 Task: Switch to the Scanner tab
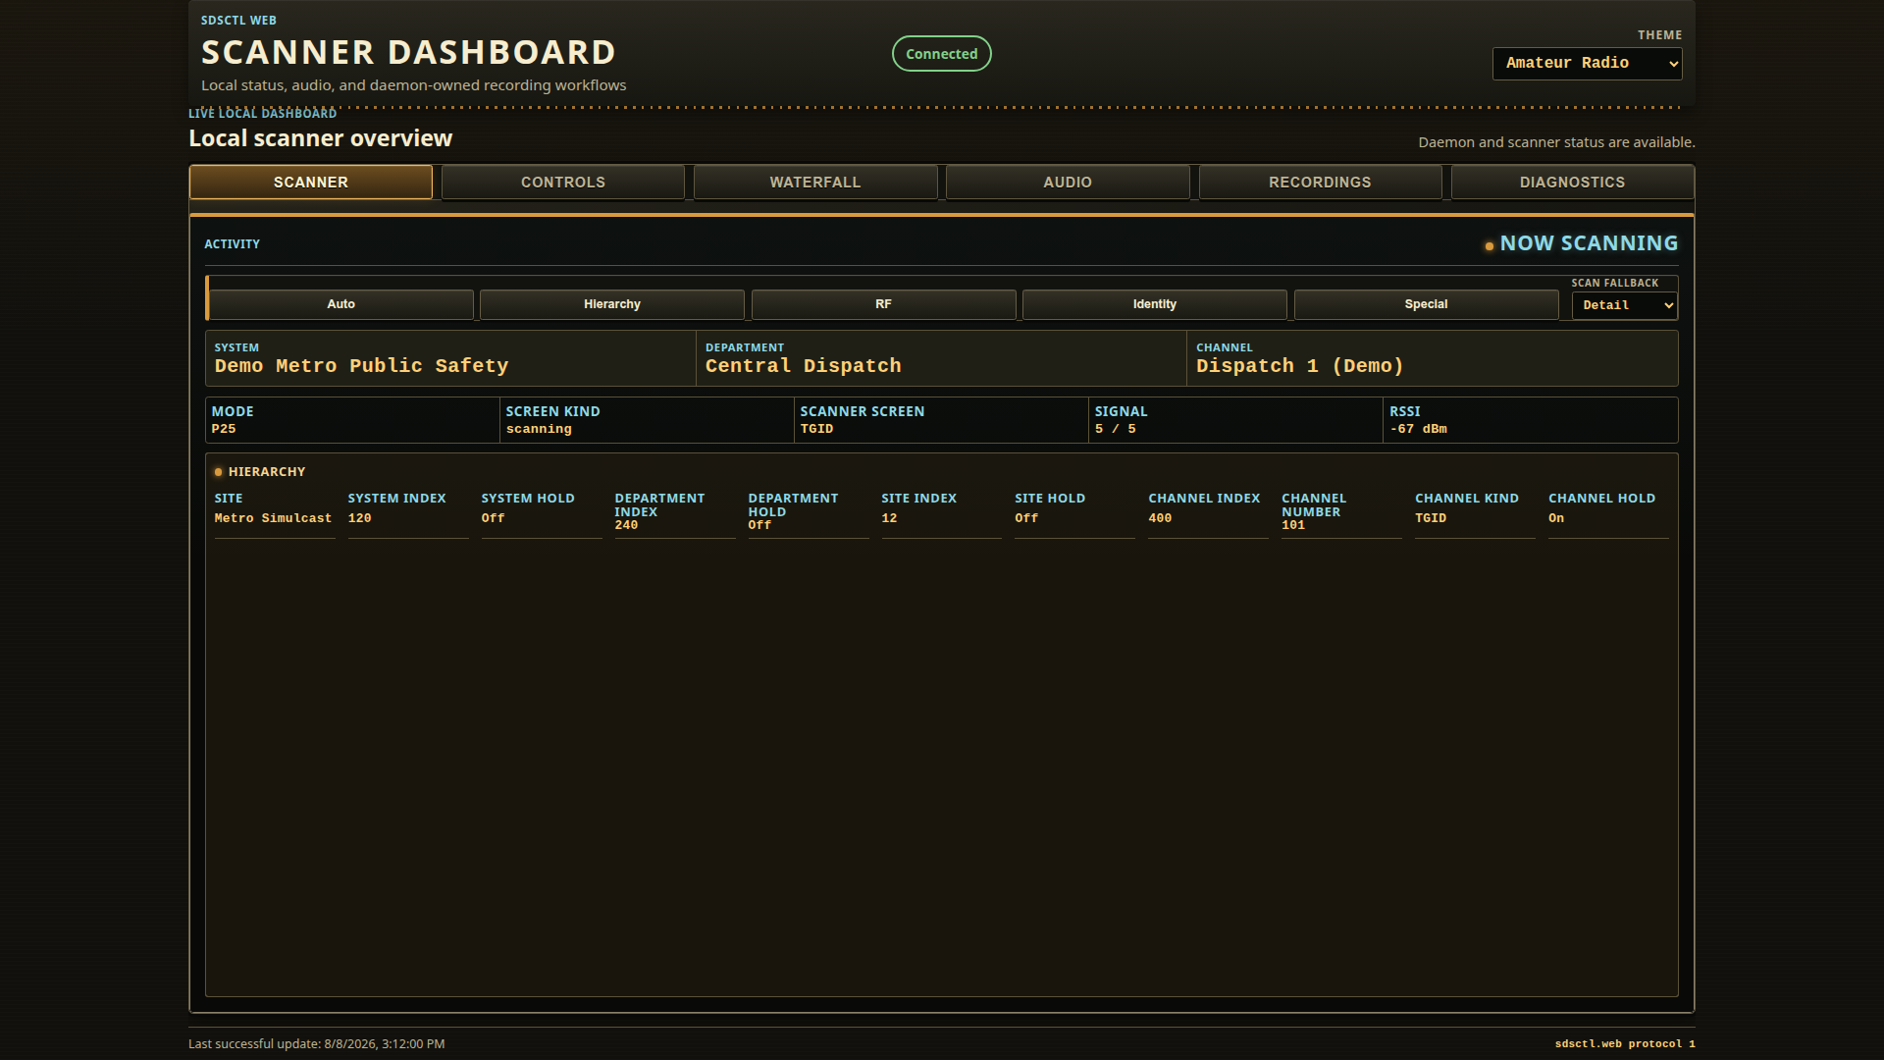[311, 183]
